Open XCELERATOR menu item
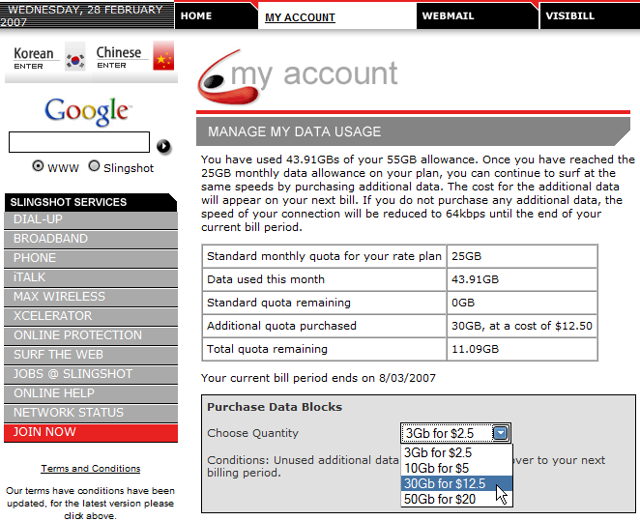Image resolution: width=640 pixels, height=521 pixels. (x=91, y=316)
